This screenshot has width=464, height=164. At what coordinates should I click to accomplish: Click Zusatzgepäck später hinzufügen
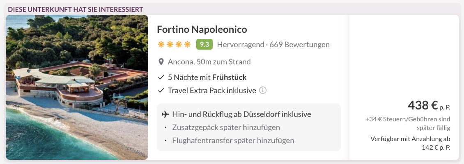pos(226,128)
